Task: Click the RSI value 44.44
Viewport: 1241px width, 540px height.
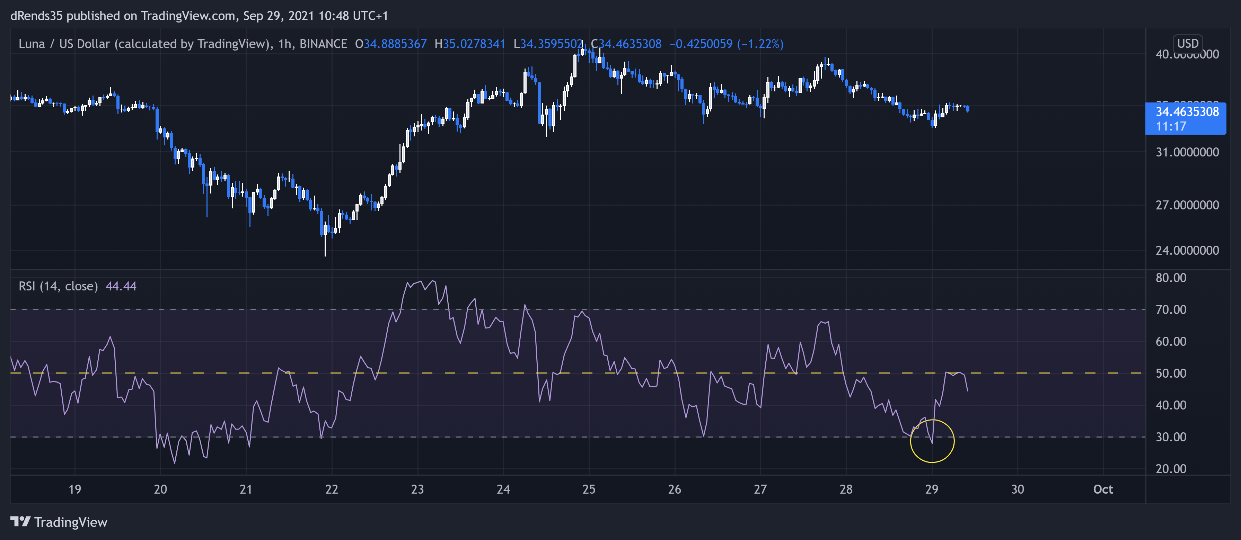Action: pyautogui.click(x=121, y=286)
